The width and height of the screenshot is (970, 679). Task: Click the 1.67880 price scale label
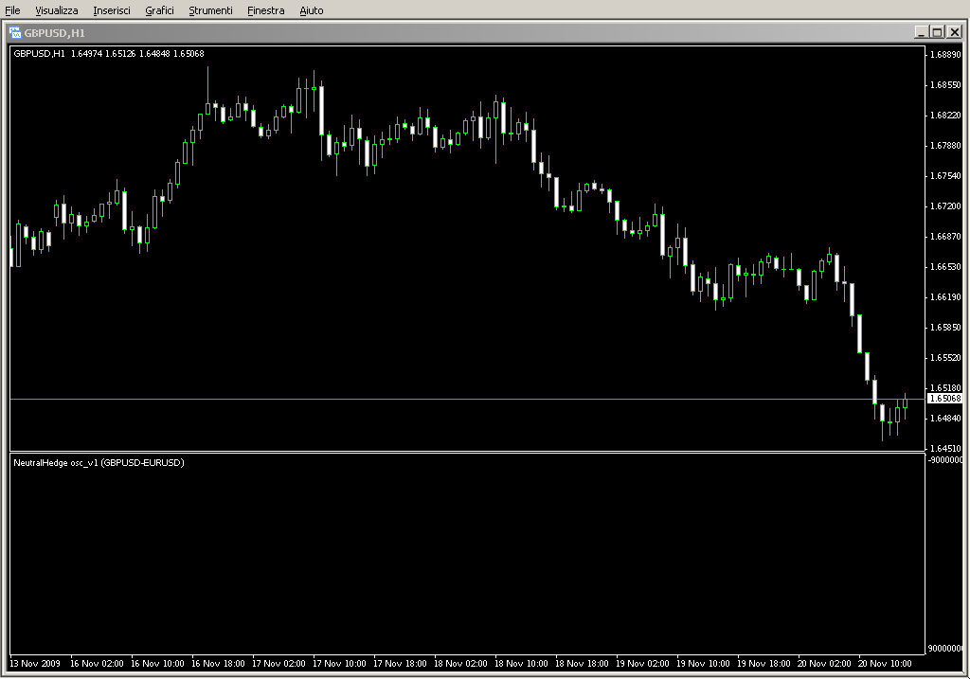click(x=946, y=145)
